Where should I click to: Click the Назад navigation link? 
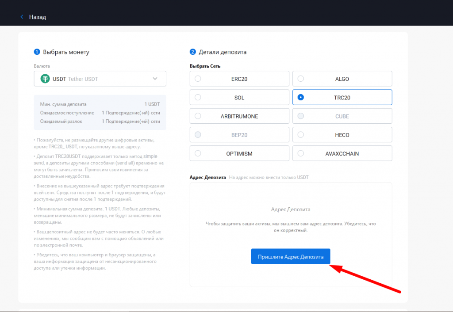coord(37,17)
